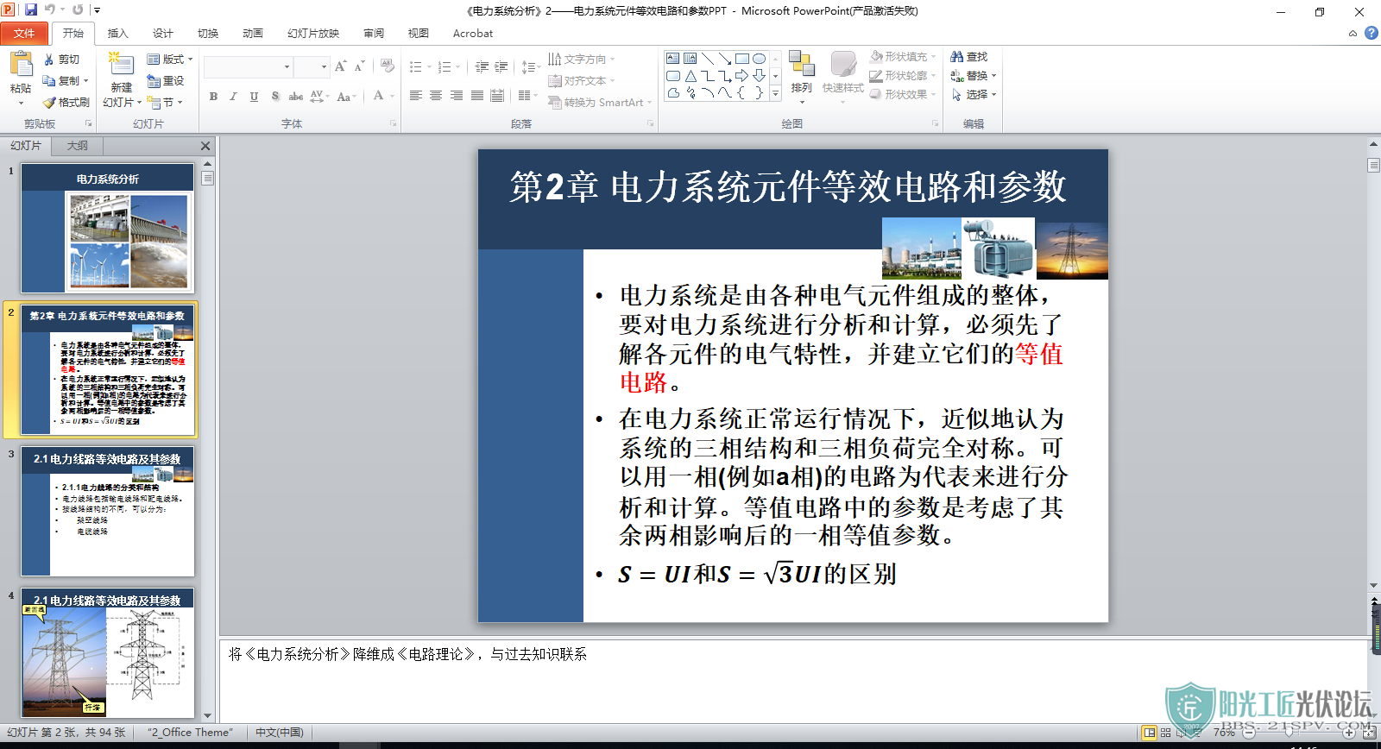Select the Triangle shape in gallery
The height and width of the screenshot is (749, 1381).
point(690,76)
